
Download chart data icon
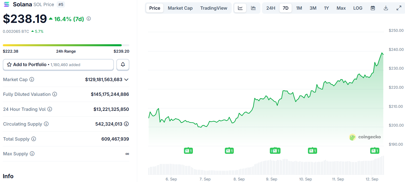tap(386, 8)
